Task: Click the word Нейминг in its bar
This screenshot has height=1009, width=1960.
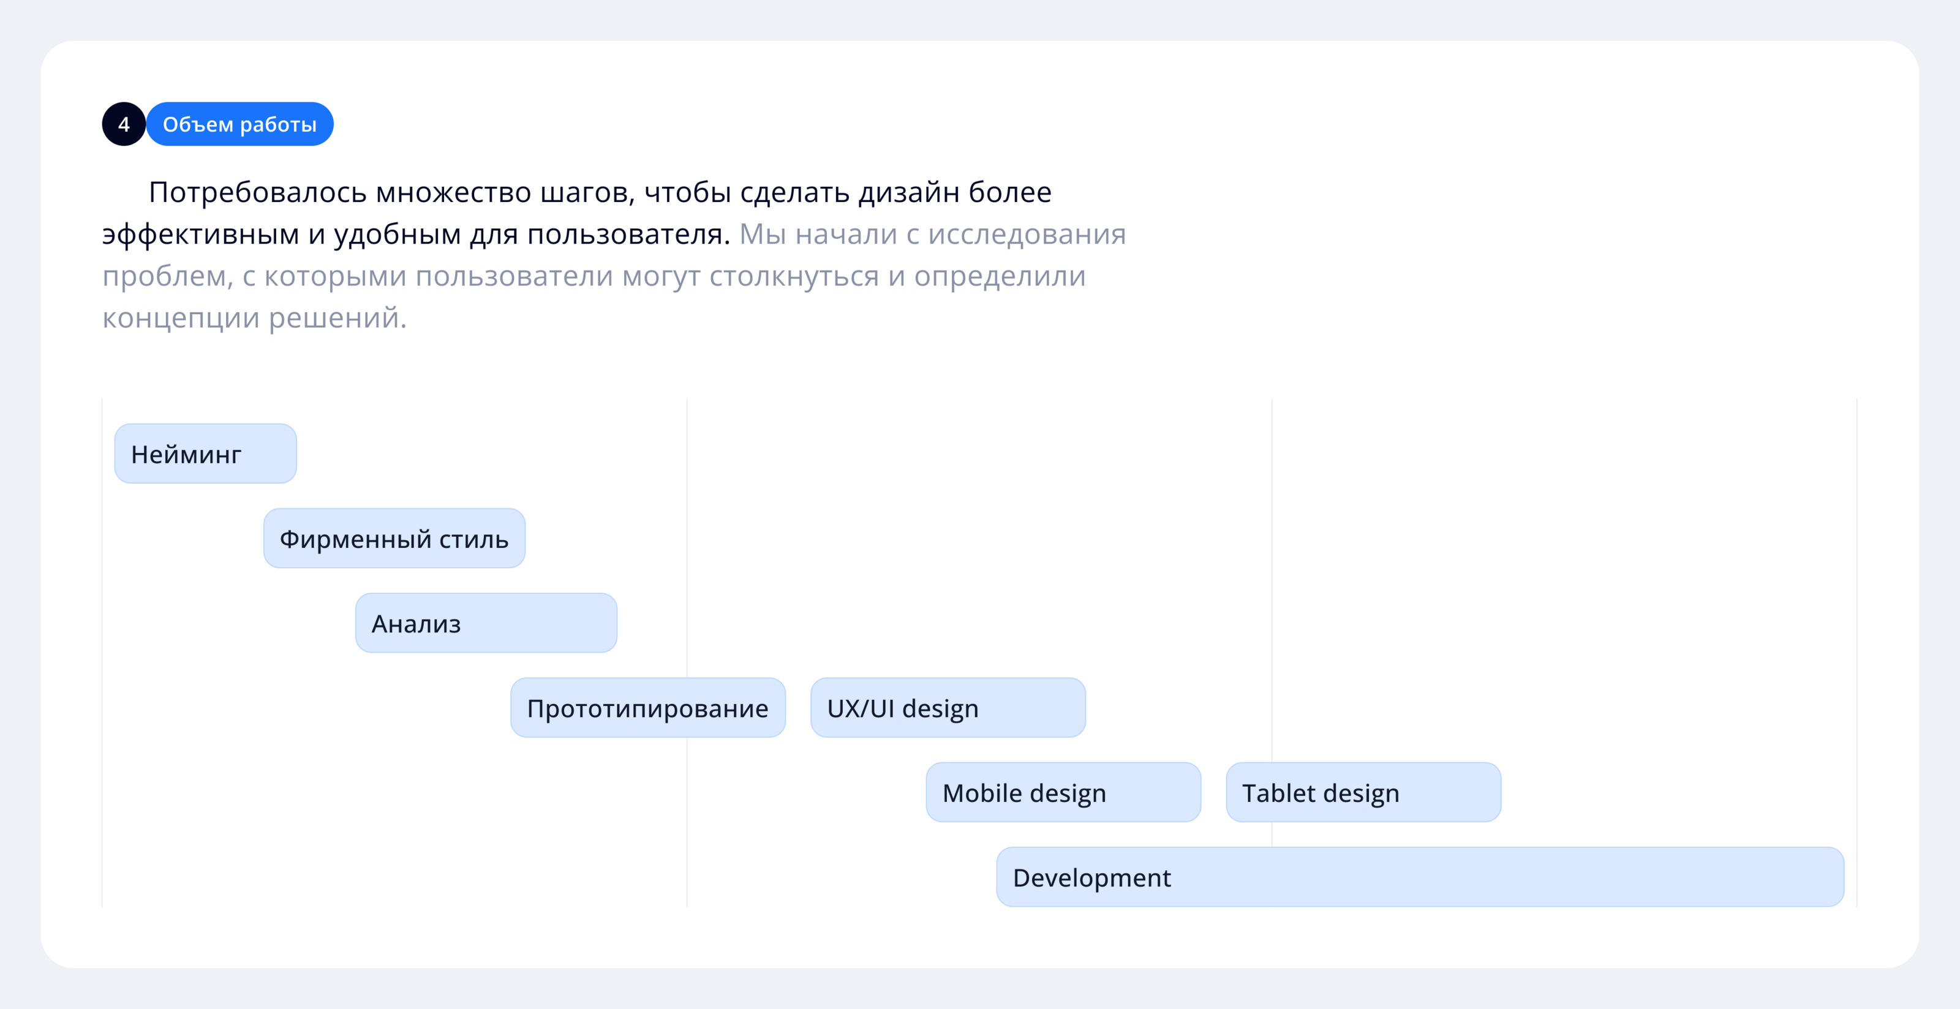Action: pyautogui.click(x=186, y=455)
